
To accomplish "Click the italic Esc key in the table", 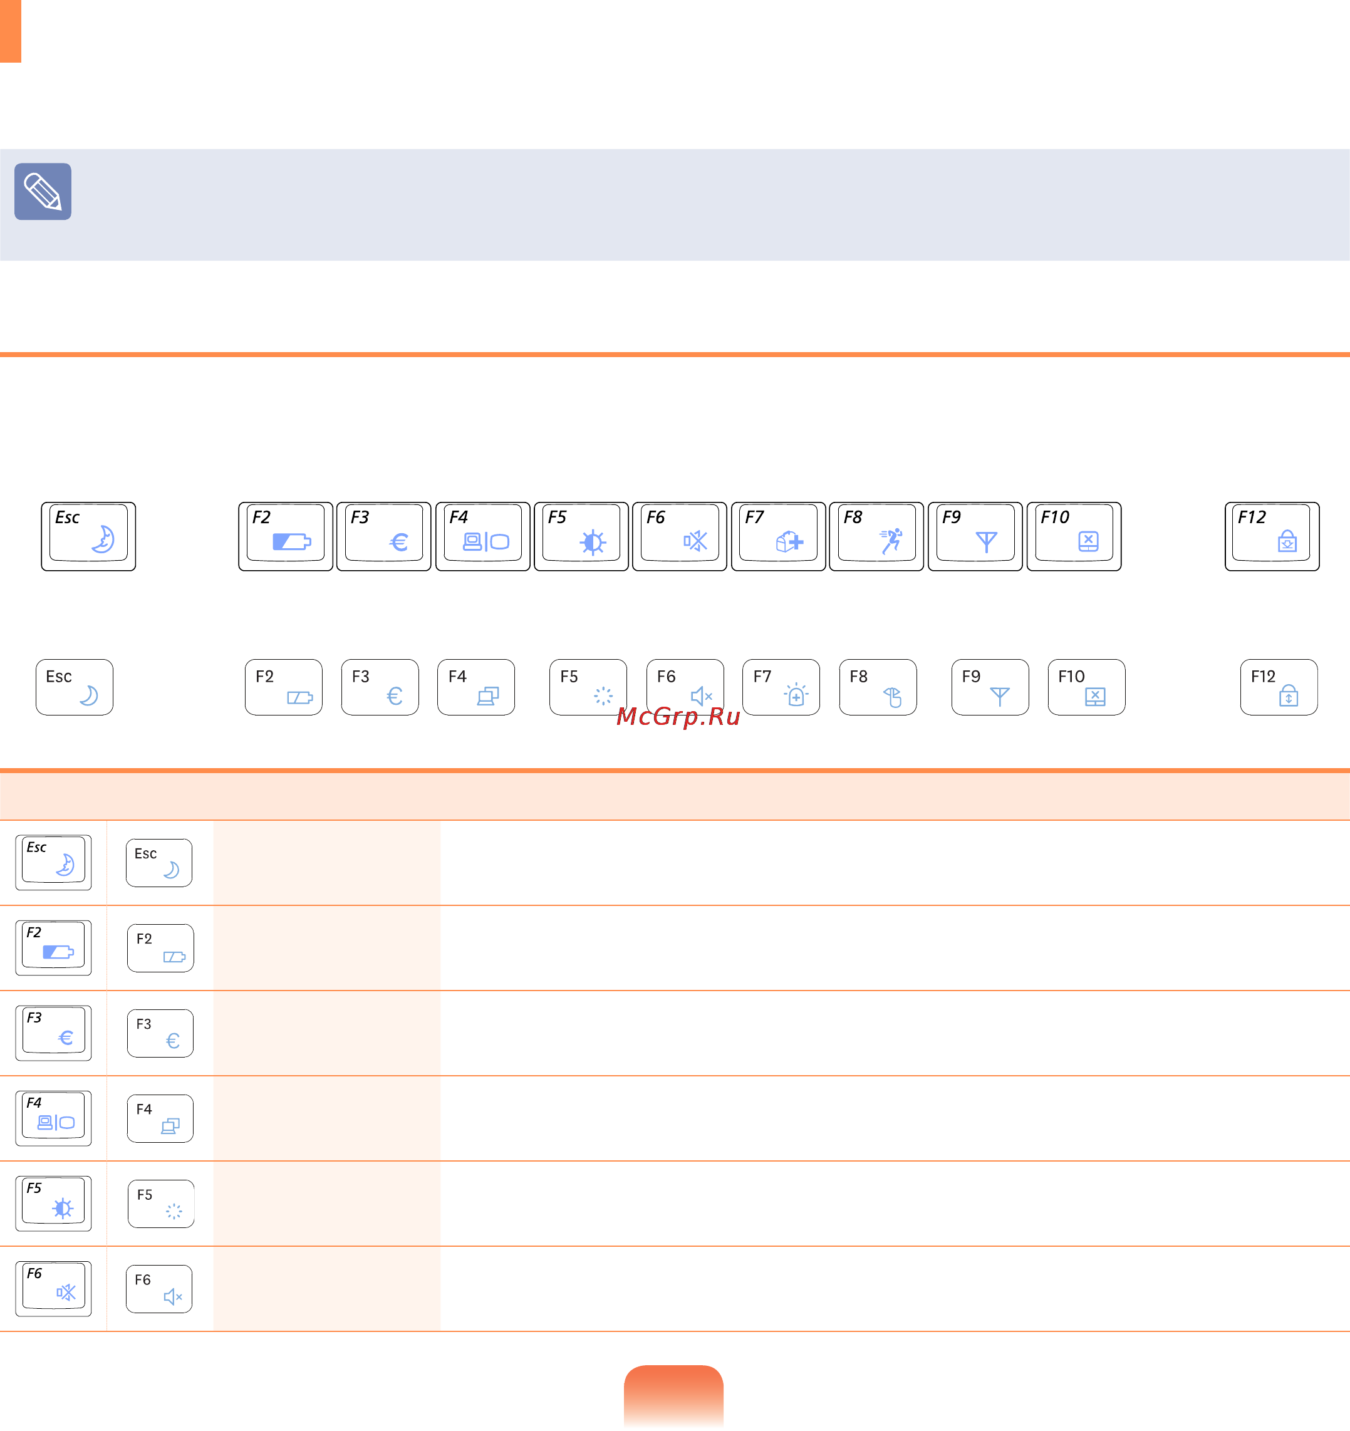I will tap(53, 862).
